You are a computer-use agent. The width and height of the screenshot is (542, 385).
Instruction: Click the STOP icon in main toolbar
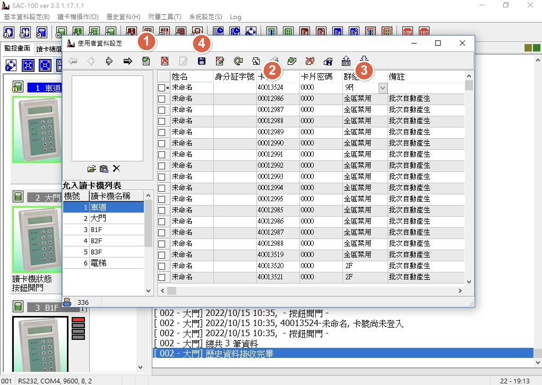pyautogui.click(x=408, y=32)
